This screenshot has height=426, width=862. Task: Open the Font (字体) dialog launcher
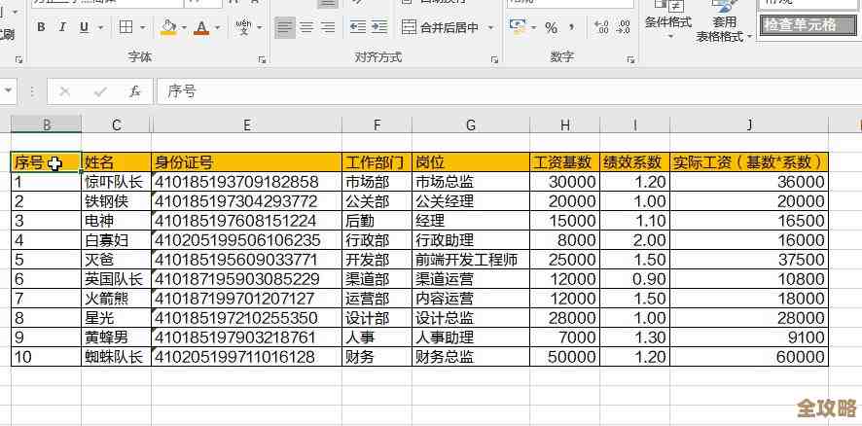click(x=263, y=59)
